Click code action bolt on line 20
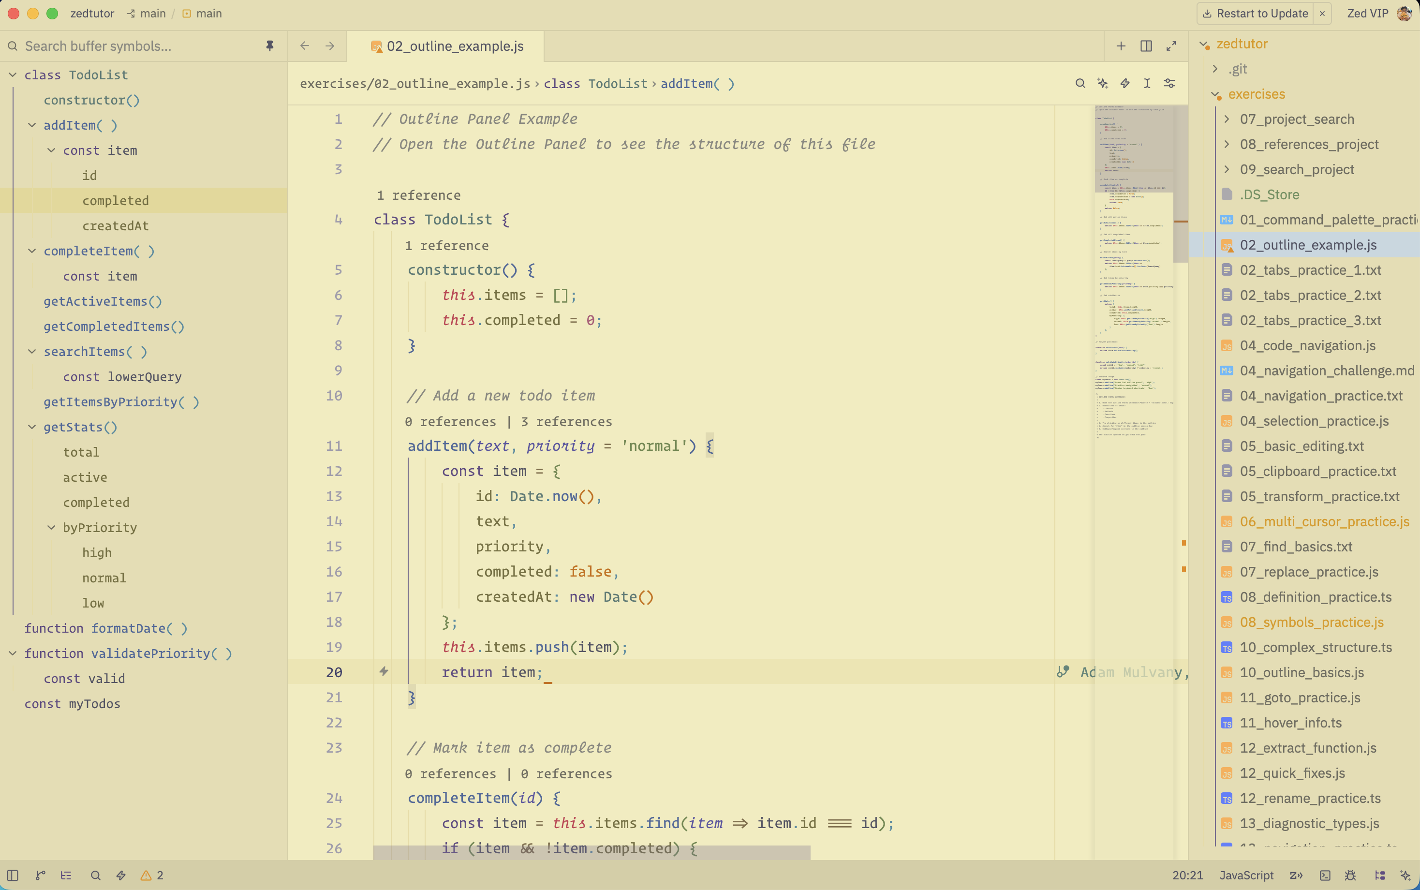The width and height of the screenshot is (1420, 890). [x=384, y=672]
